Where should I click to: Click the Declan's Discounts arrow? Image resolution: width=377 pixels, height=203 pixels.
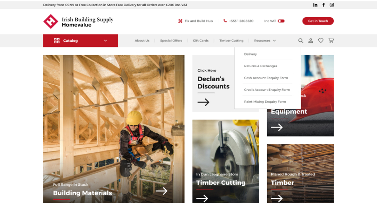(x=203, y=102)
